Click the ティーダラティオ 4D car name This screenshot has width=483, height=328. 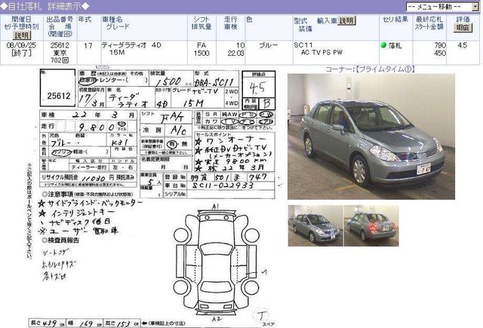131,45
